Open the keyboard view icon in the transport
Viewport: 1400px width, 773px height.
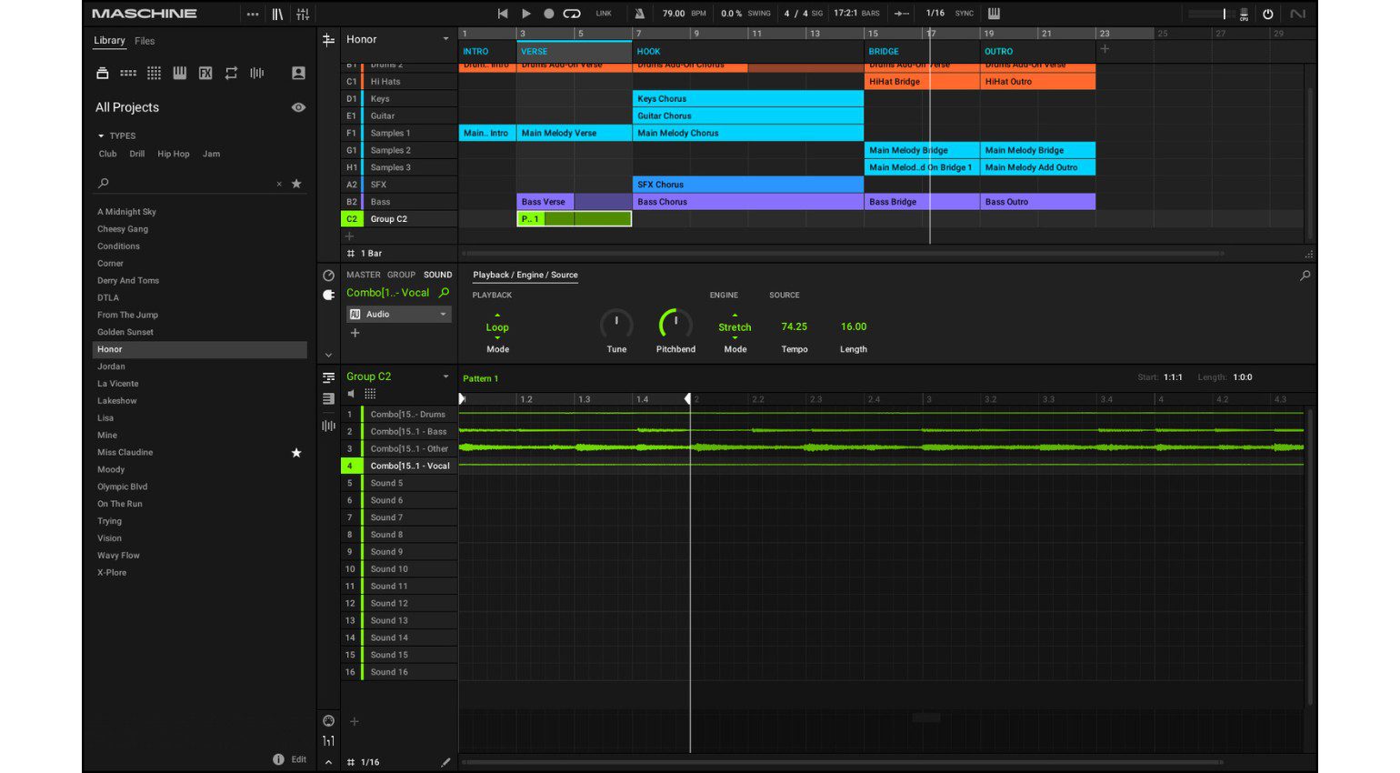(x=995, y=13)
